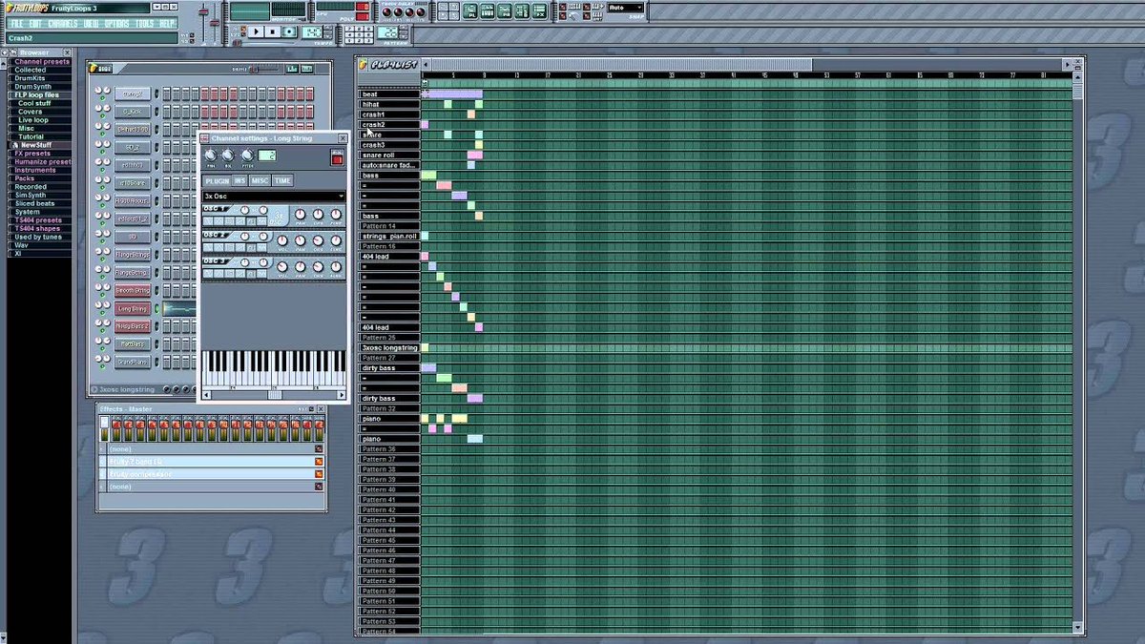Select the GrandPiano channel button
This screenshot has width=1145, height=644.
click(x=133, y=363)
